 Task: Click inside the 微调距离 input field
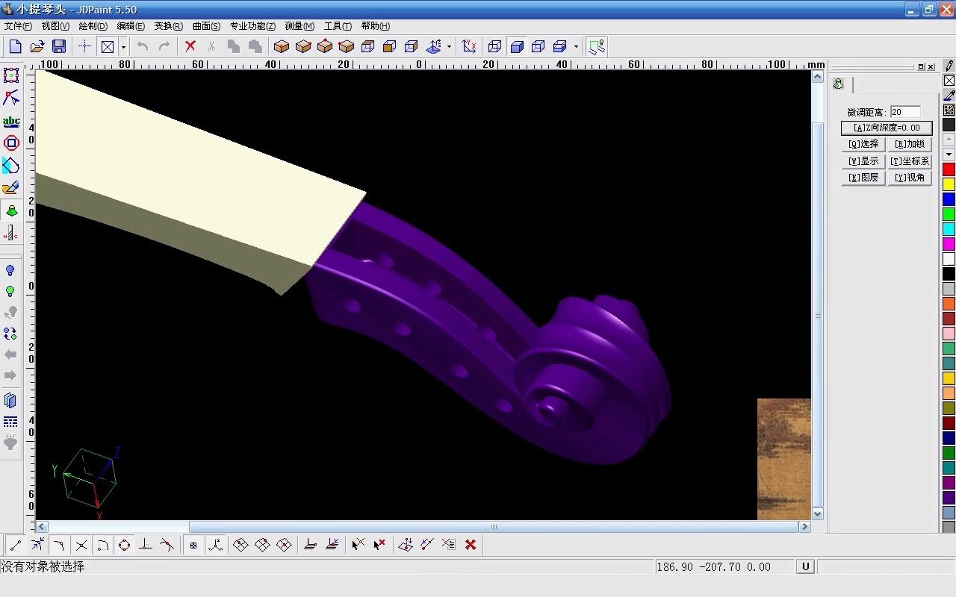[905, 112]
